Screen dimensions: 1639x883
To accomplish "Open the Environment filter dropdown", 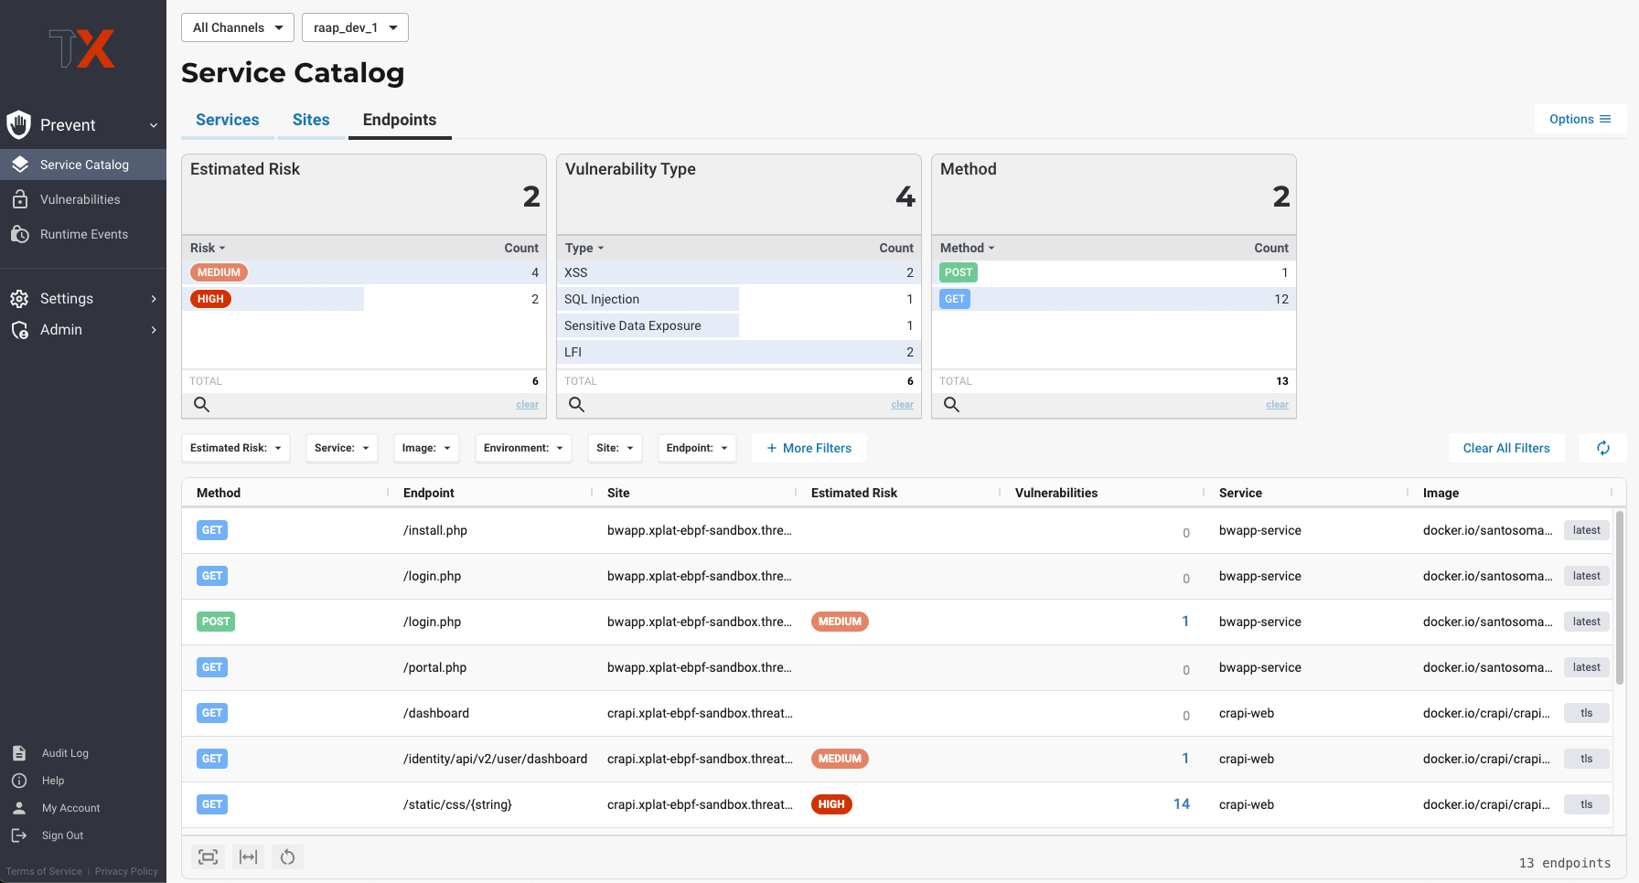I will [x=523, y=448].
